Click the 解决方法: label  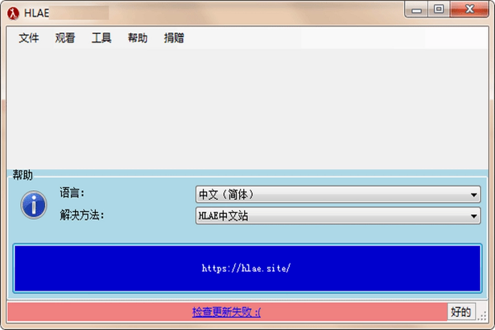tap(82, 215)
